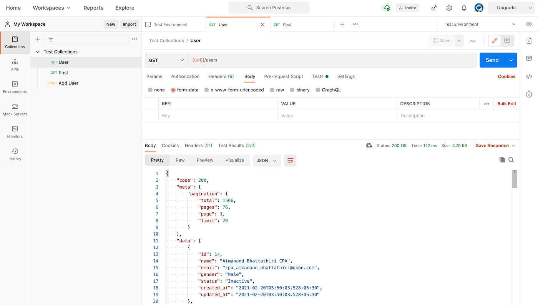Click the copy response icon
This screenshot has width=538, height=305.
[x=502, y=160]
